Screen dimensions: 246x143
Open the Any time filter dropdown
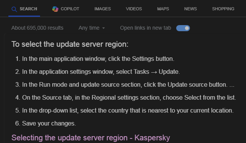[x=92, y=28]
